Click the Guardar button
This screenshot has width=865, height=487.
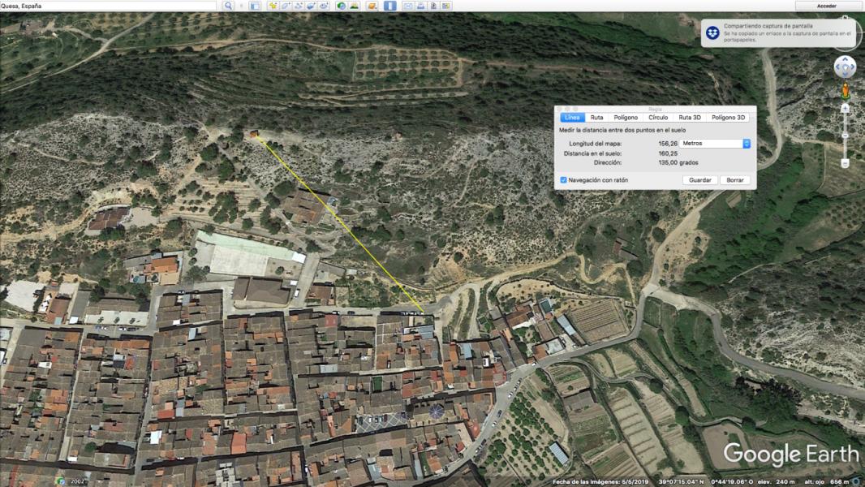click(x=699, y=180)
